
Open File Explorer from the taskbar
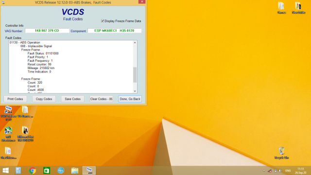click(x=75, y=171)
